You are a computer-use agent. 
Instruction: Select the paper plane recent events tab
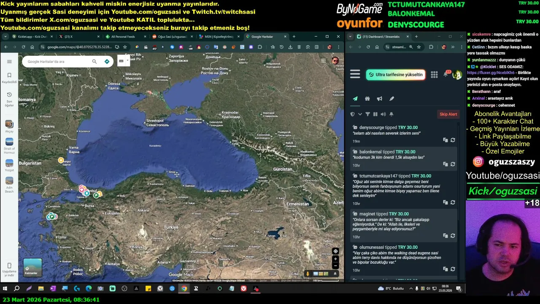tap(355, 99)
